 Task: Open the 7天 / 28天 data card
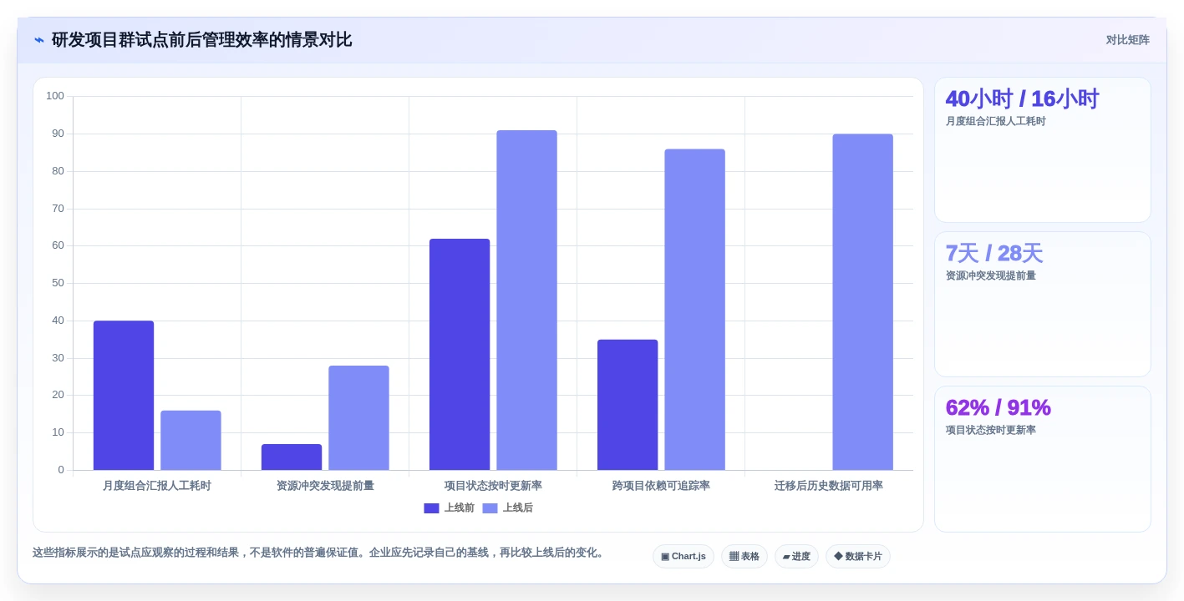click(x=1043, y=305)
